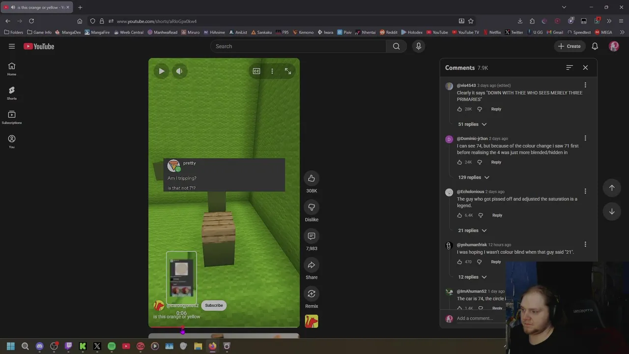Go to YouTube home via logo
Image resolution: width=629 pixels, height=354 pixels.
tap(39, 46)
